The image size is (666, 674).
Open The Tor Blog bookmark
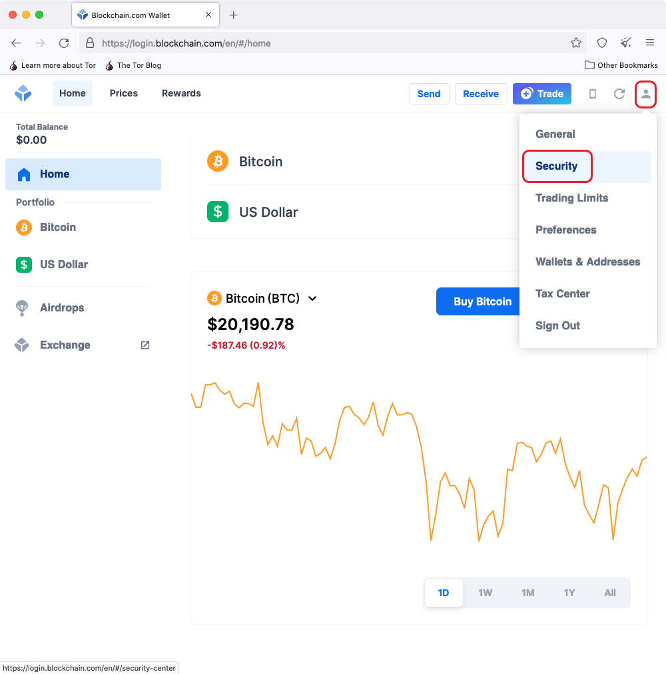click(133, 65)
